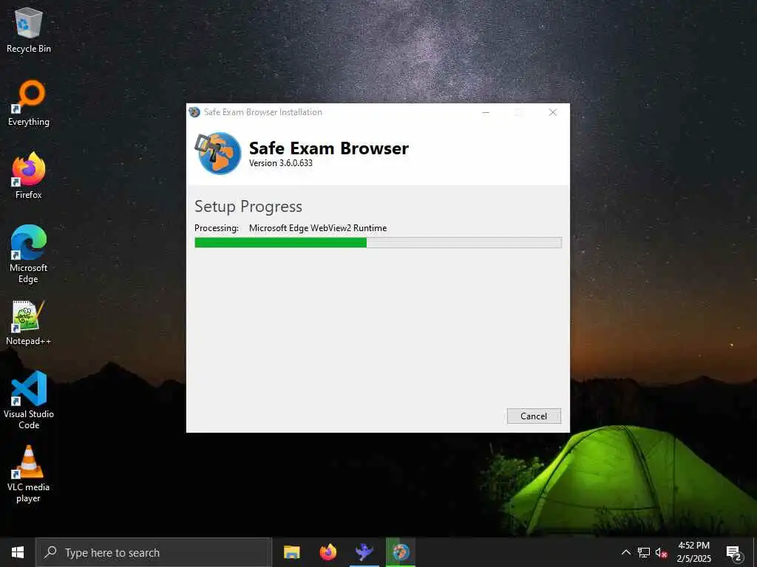Open the Windows Start menu
Viewport: 757px width, 567px height.
point(18,552)
